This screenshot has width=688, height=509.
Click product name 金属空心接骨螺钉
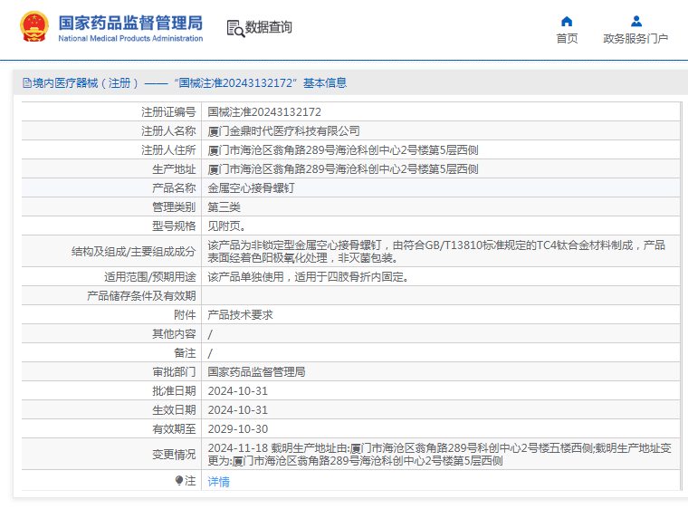coord(251,188)
